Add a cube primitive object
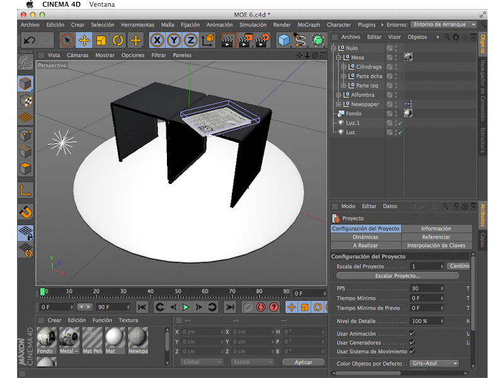The width and height of the screenshot is (504, 378). coord(284,40)
